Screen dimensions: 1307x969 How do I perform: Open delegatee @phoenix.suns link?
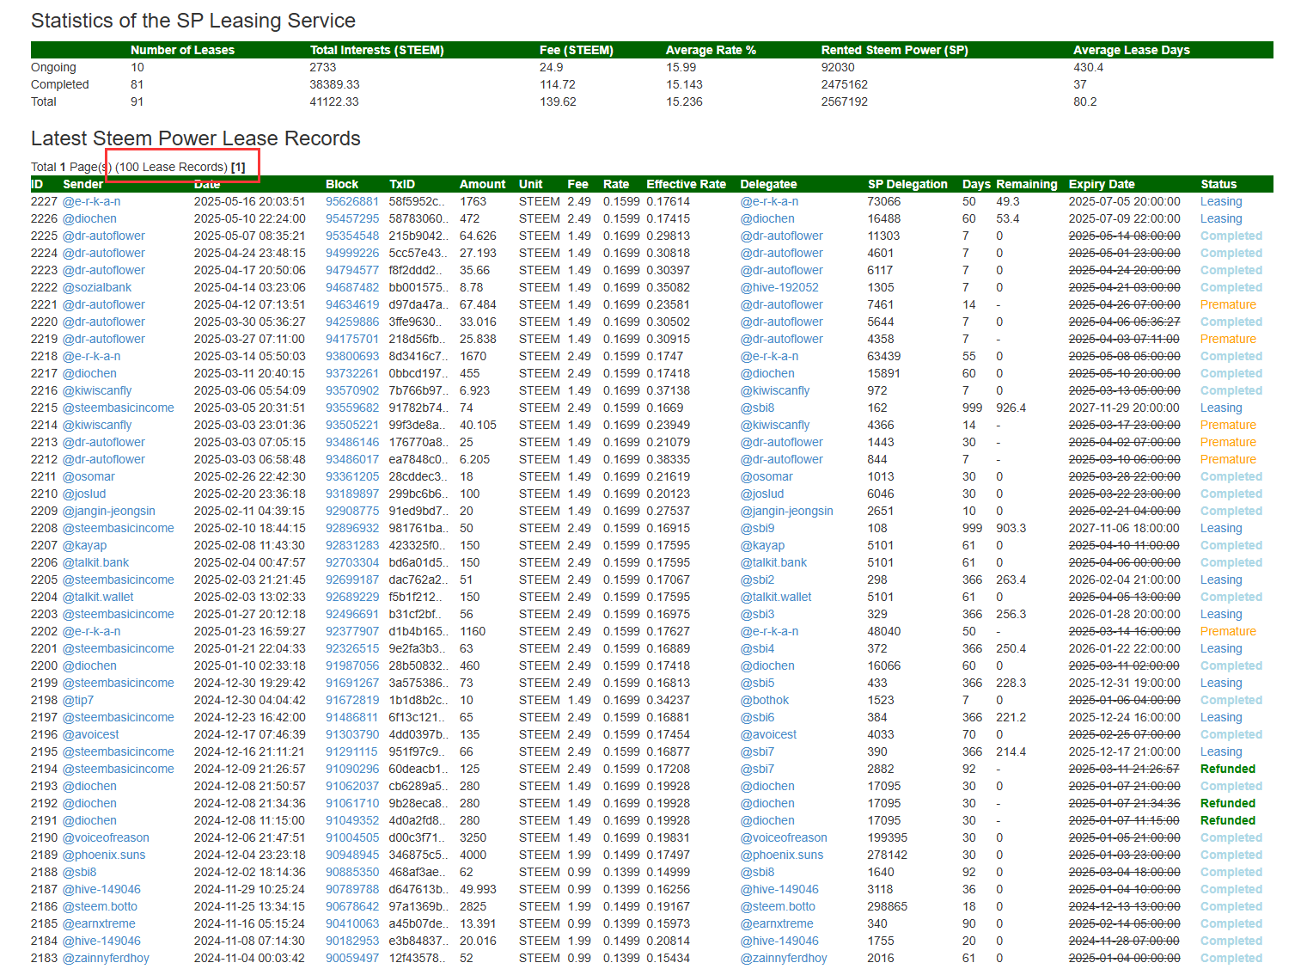(782, 855)
